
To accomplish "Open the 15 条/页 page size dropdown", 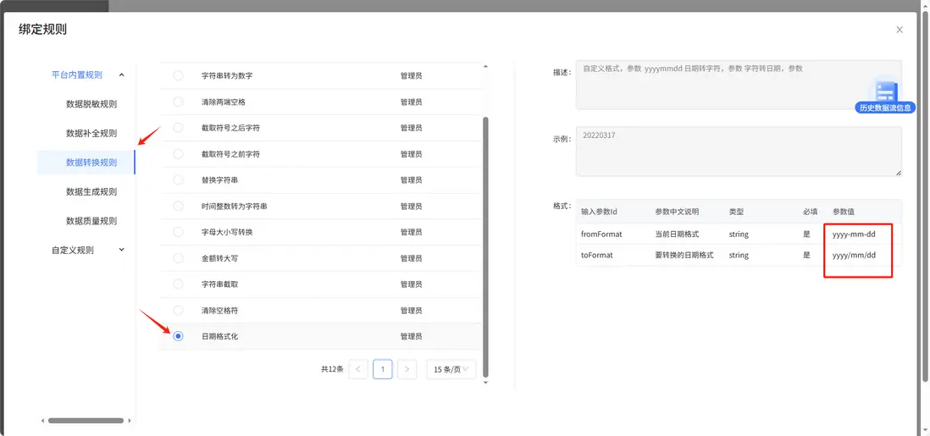I will point(451,369).
